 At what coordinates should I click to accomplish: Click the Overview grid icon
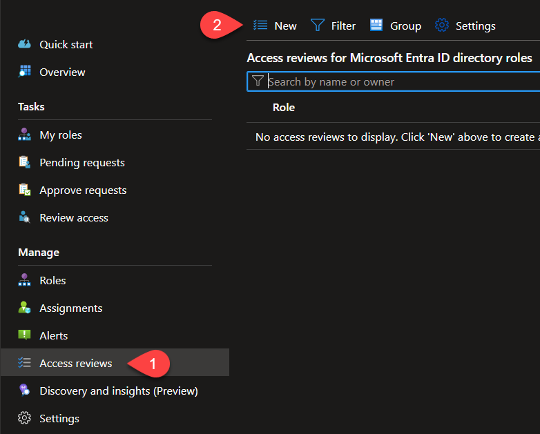click(x=24, y=72)
